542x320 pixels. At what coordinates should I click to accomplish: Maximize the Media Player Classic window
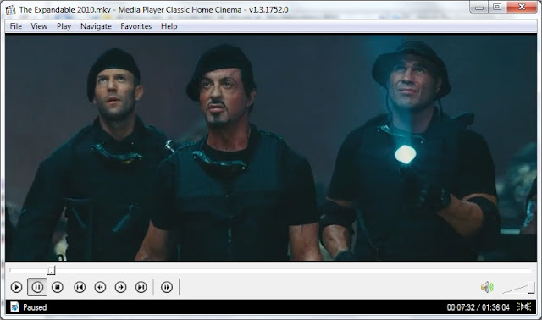(x=497, y=8)
